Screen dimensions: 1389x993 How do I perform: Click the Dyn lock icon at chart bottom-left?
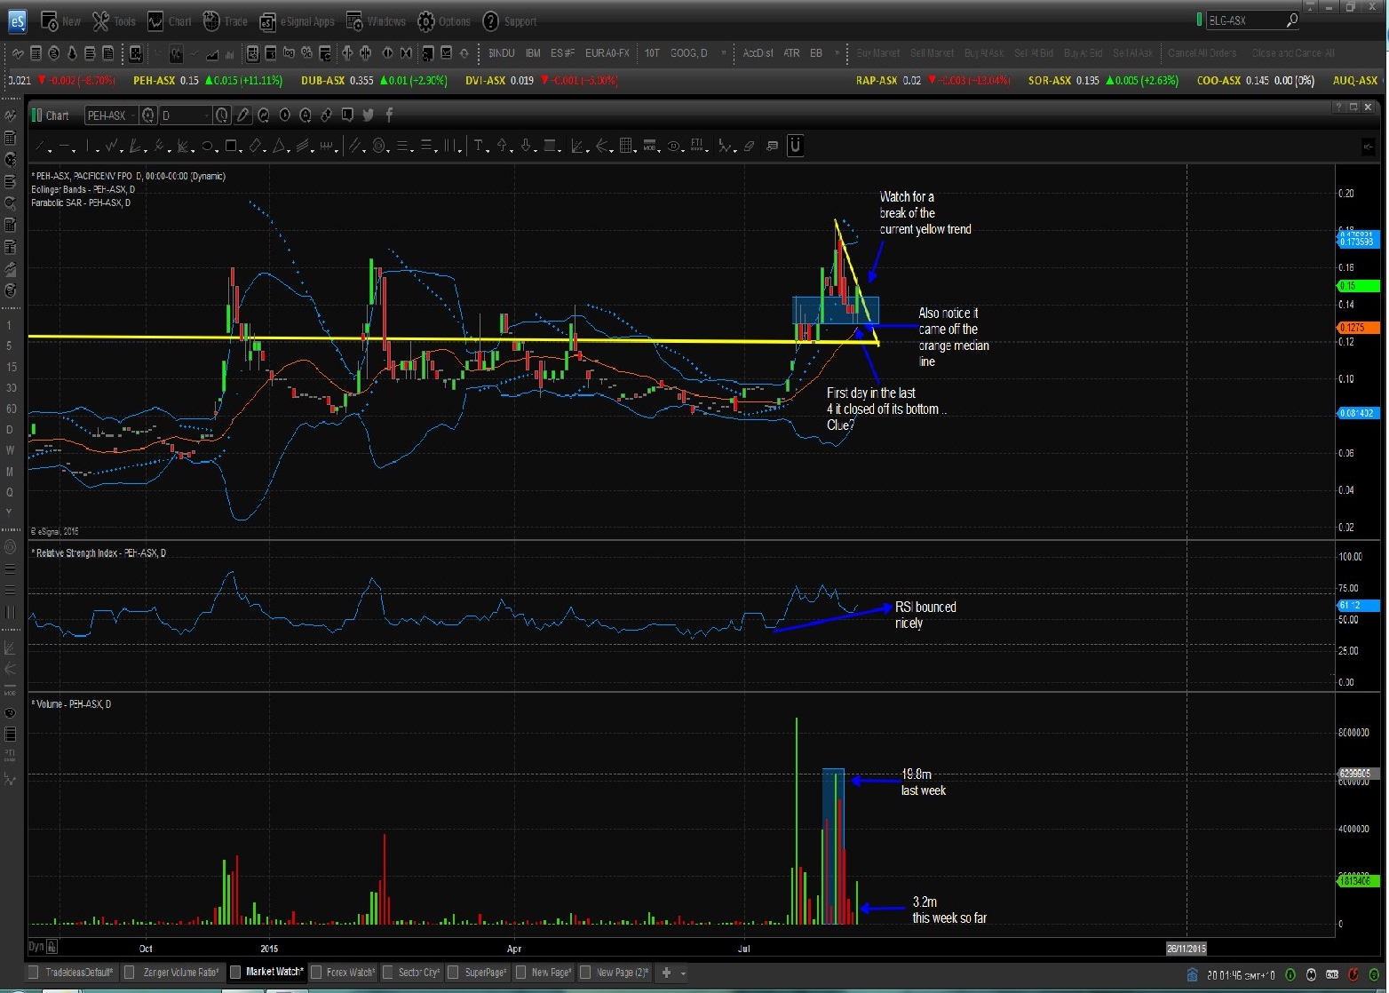(x=52, y=947)
